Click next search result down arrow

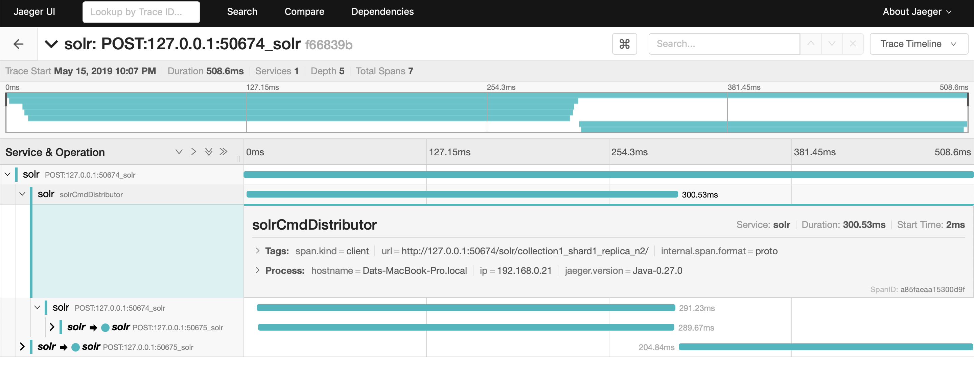pos(832,44)
